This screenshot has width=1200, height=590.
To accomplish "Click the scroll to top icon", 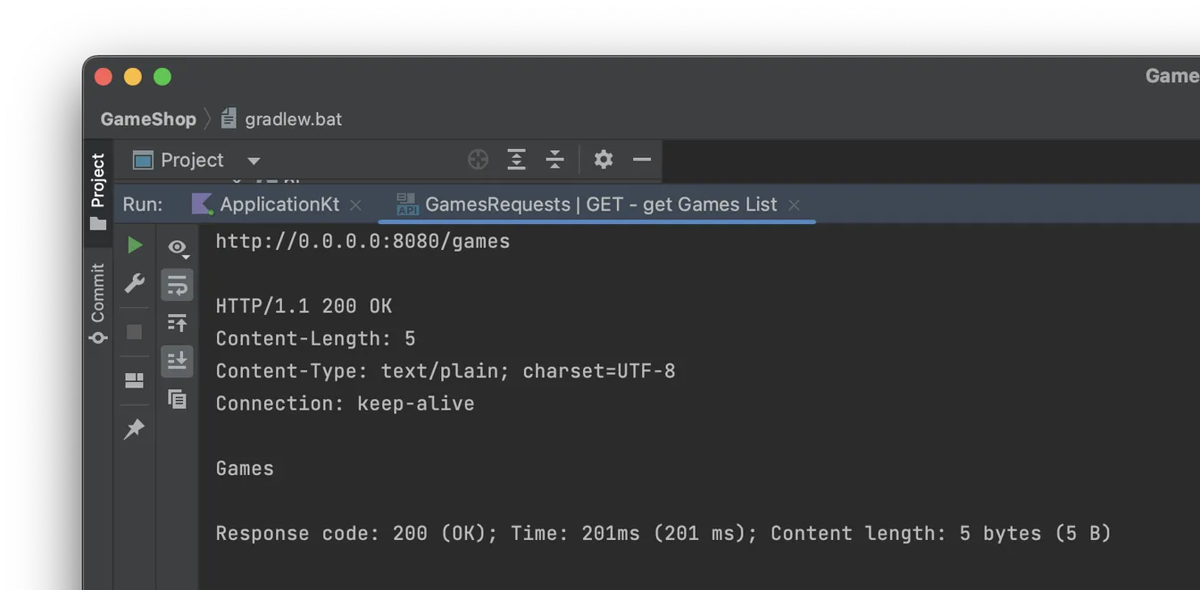I will 177,323.
